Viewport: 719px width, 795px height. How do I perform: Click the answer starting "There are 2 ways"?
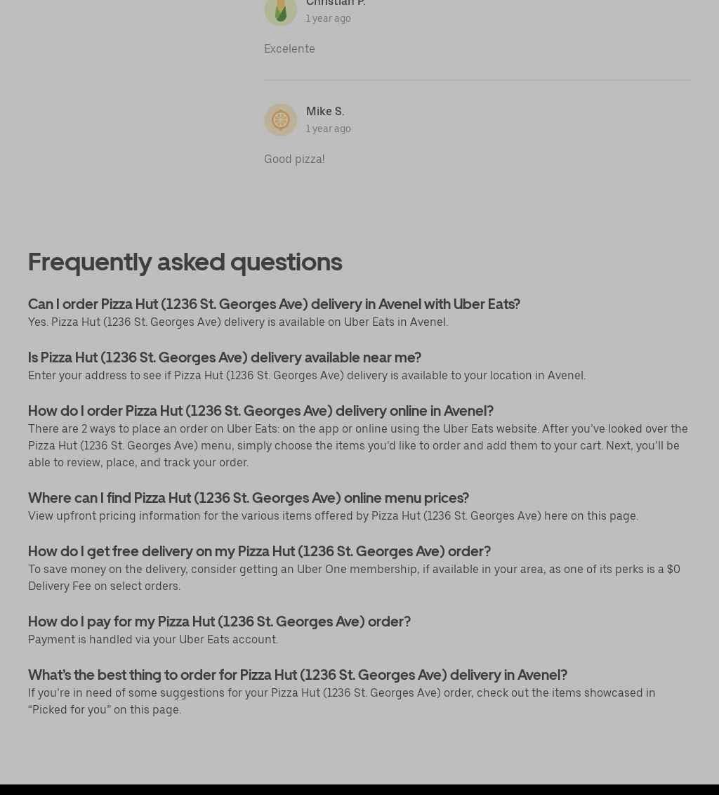(x=357, y=445)
